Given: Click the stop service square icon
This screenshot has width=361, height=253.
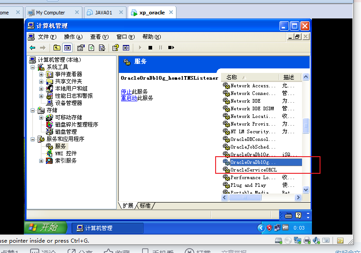Looking at the screenshot, I should 150,48.
